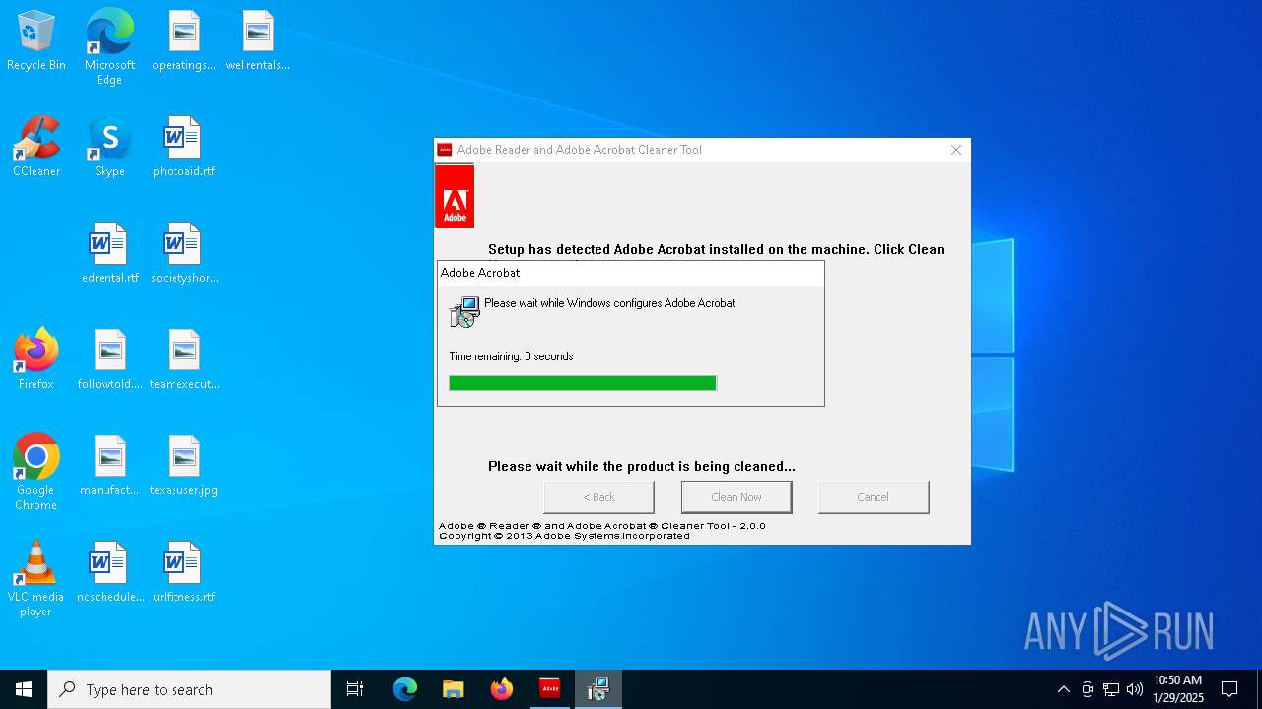
Task: Click the installer icon in Adobe Acrobat dialog
Action: coord(464,312)
